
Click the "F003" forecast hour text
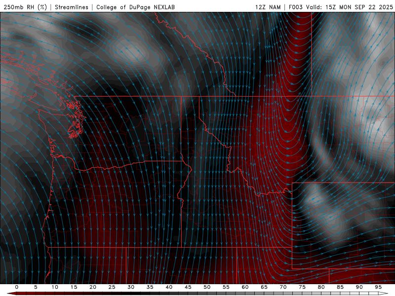[295, 7]
